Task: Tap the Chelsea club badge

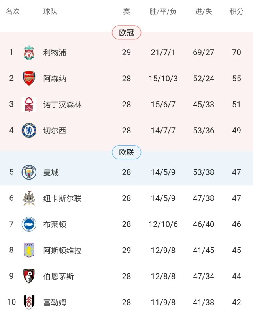Action: (29, 131)
